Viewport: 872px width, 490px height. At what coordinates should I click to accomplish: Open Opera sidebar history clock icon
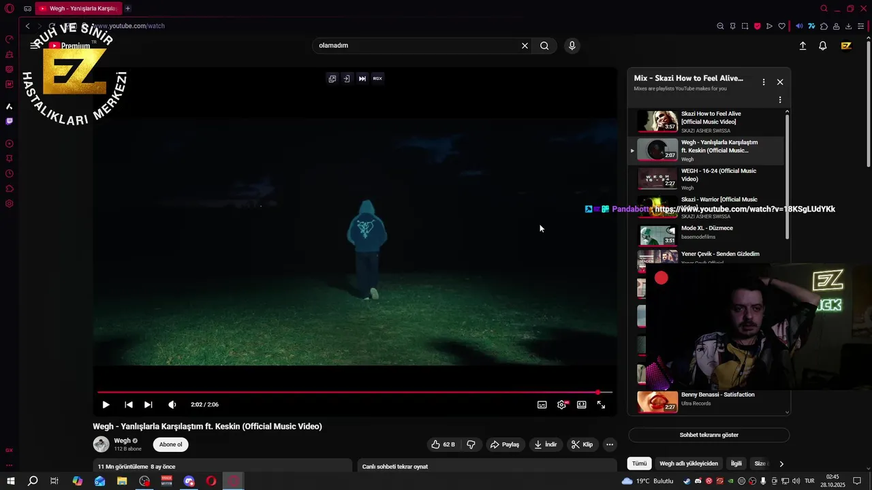[x=9, y=174]
